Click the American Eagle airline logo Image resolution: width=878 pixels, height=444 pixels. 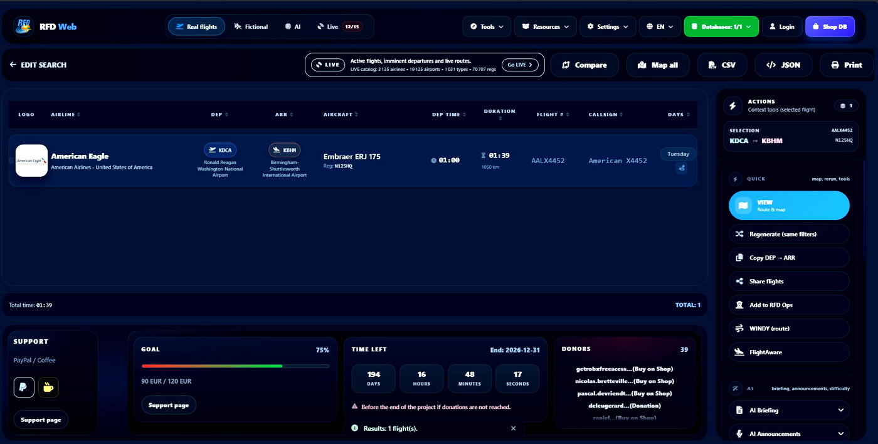(x=31, y=161)
